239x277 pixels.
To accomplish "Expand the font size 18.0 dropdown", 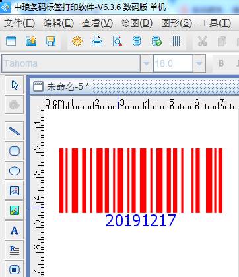I will tap(199, 63).
